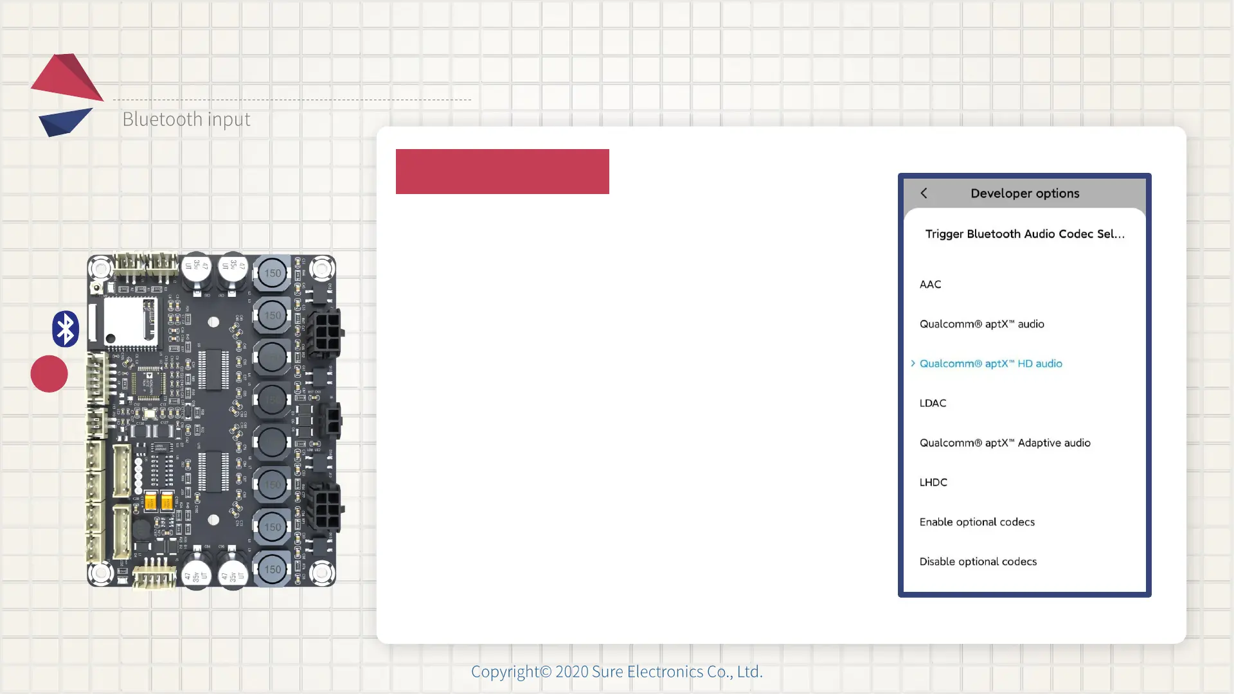Viewport: 1234px width, 694px height.
Task: Click the amplifier circuit board image
Action: click(x=211, y=420)
